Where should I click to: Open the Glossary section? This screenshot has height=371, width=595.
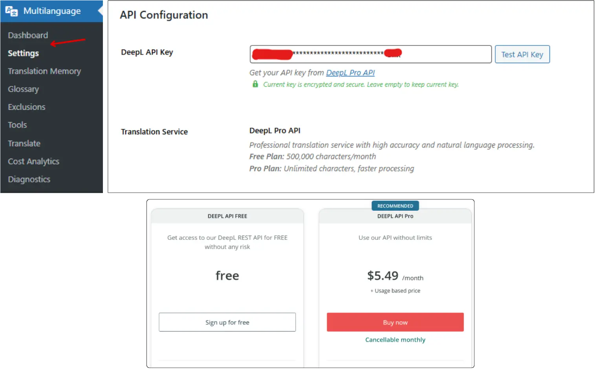pyautogui.click(x=23, y=89)
